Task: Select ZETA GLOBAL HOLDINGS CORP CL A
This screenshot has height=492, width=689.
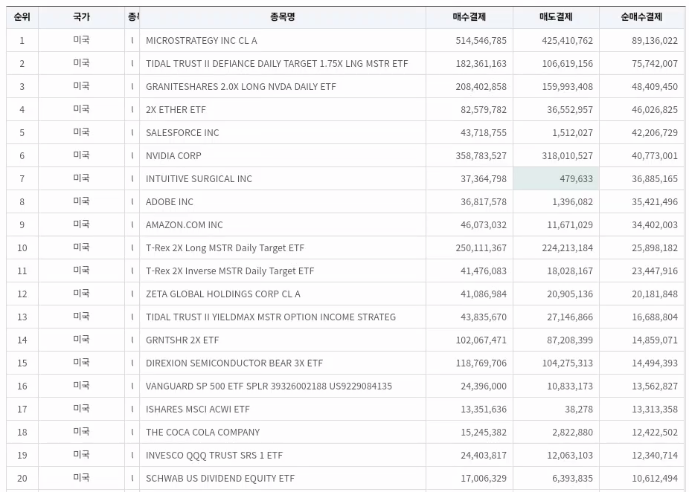Action: pyautogui.click(x=223, y=294)
